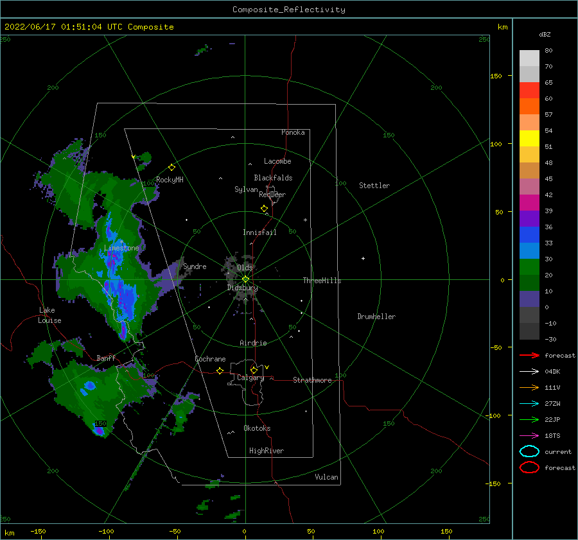Click the RockyMH label
This screenshot has height=540, width=578.
[x=170, y=180]
